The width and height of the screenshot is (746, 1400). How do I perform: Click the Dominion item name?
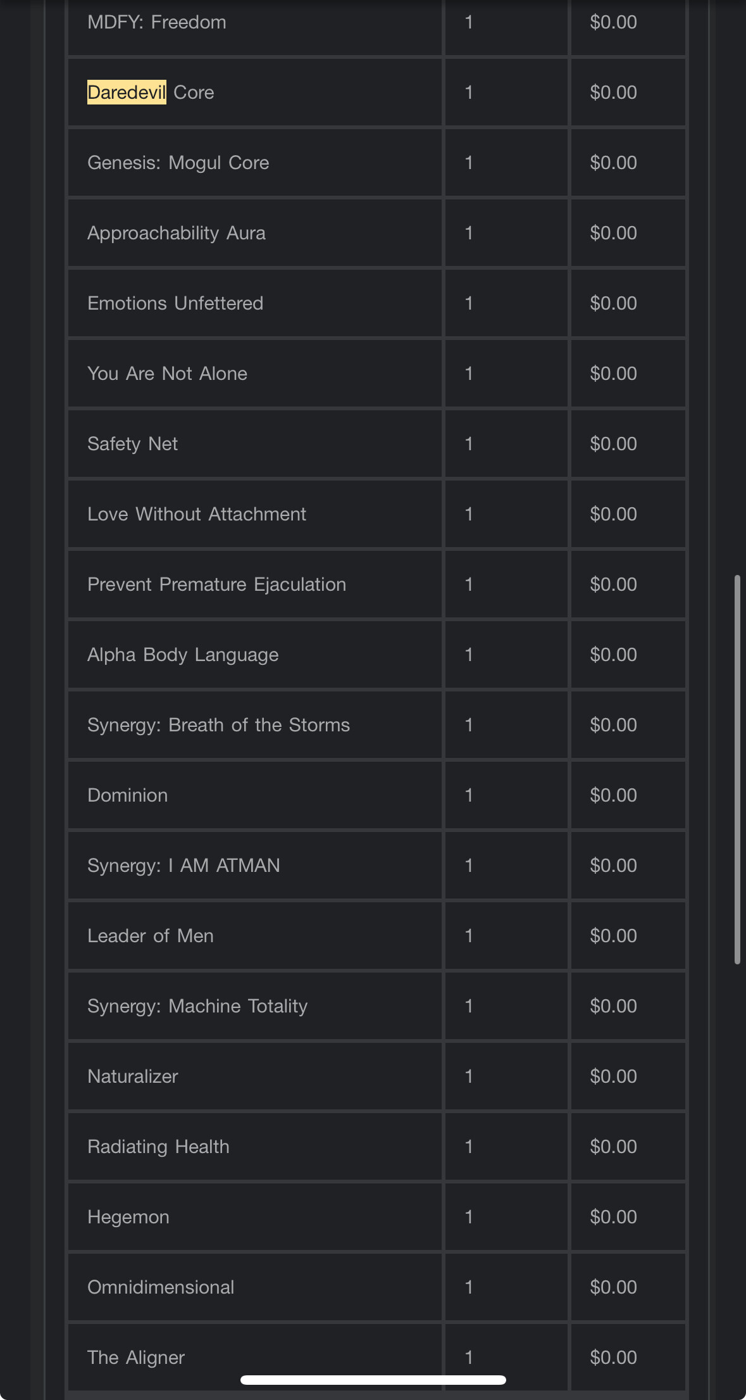pos(127,795)
